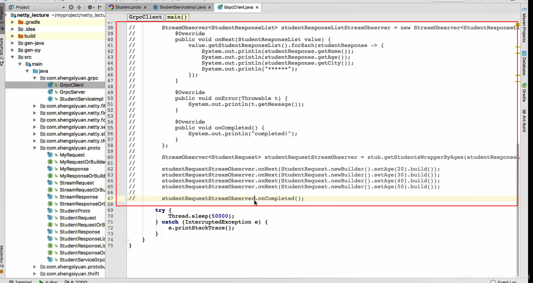The width and height of the screenshot is (533, 283).
Task: Open the Gradle tool window
Action: coord(524,92)
